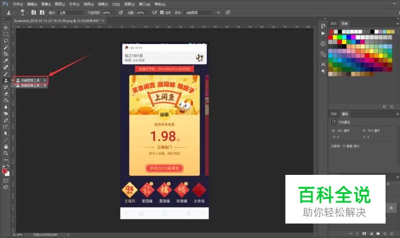Open the 滤镜 (Filter) menu
Screen dimensions: 400x238
[103, 4]
